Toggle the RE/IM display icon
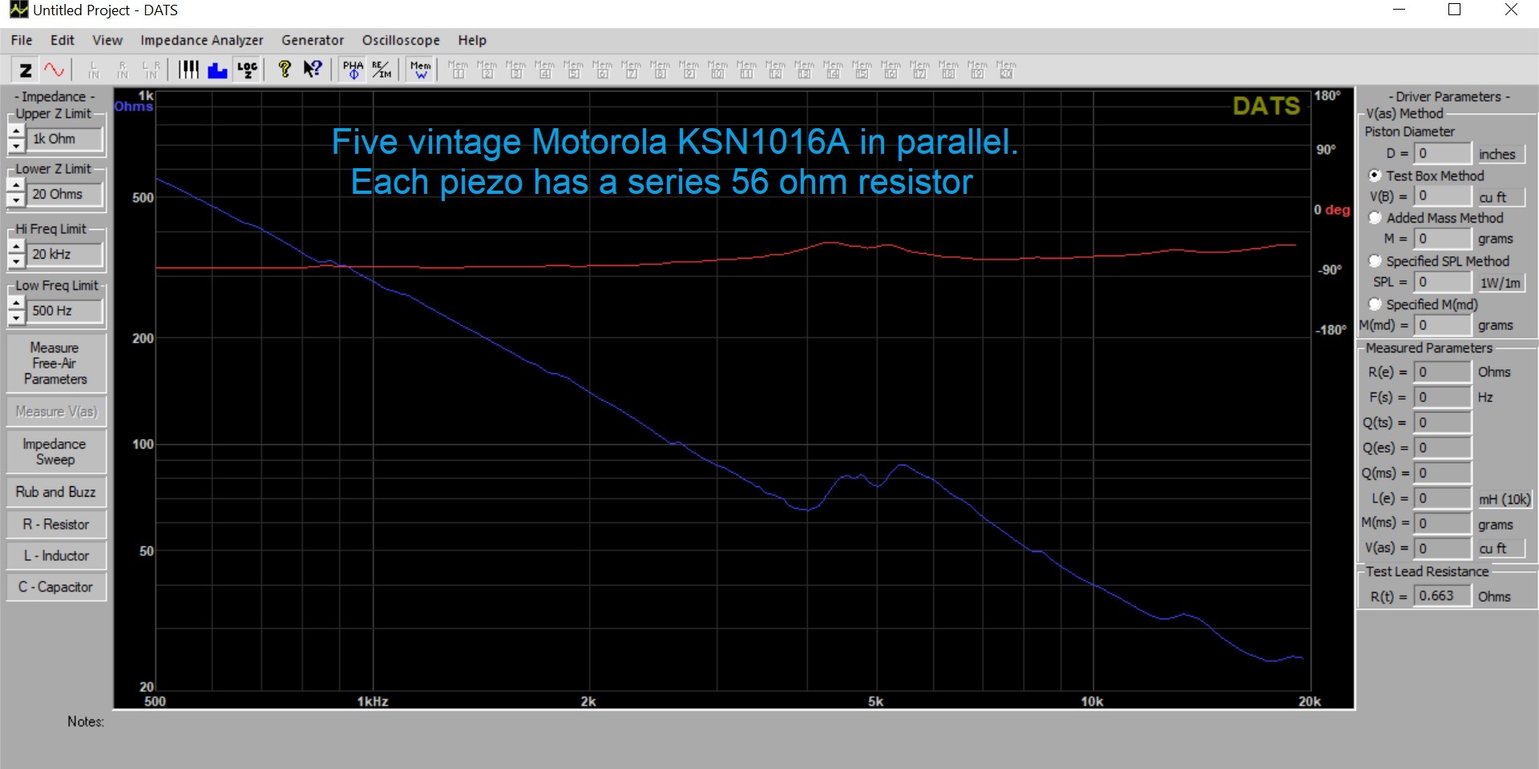1539x769 pixels. pyautogui.click(x=382, y=70)
